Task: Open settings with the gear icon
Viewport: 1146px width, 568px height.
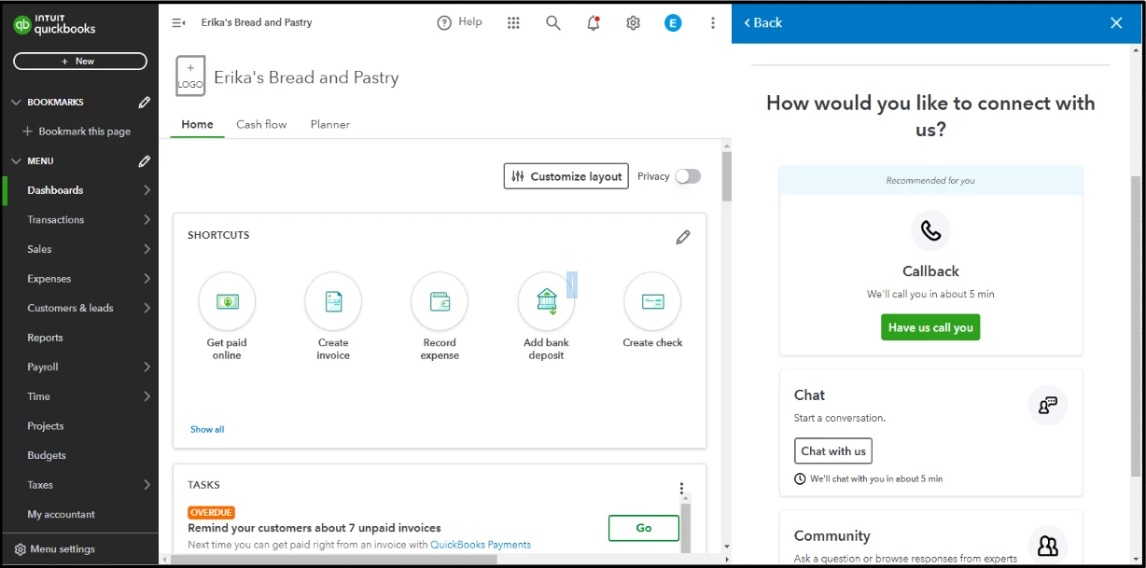Action: pos(634,22)
